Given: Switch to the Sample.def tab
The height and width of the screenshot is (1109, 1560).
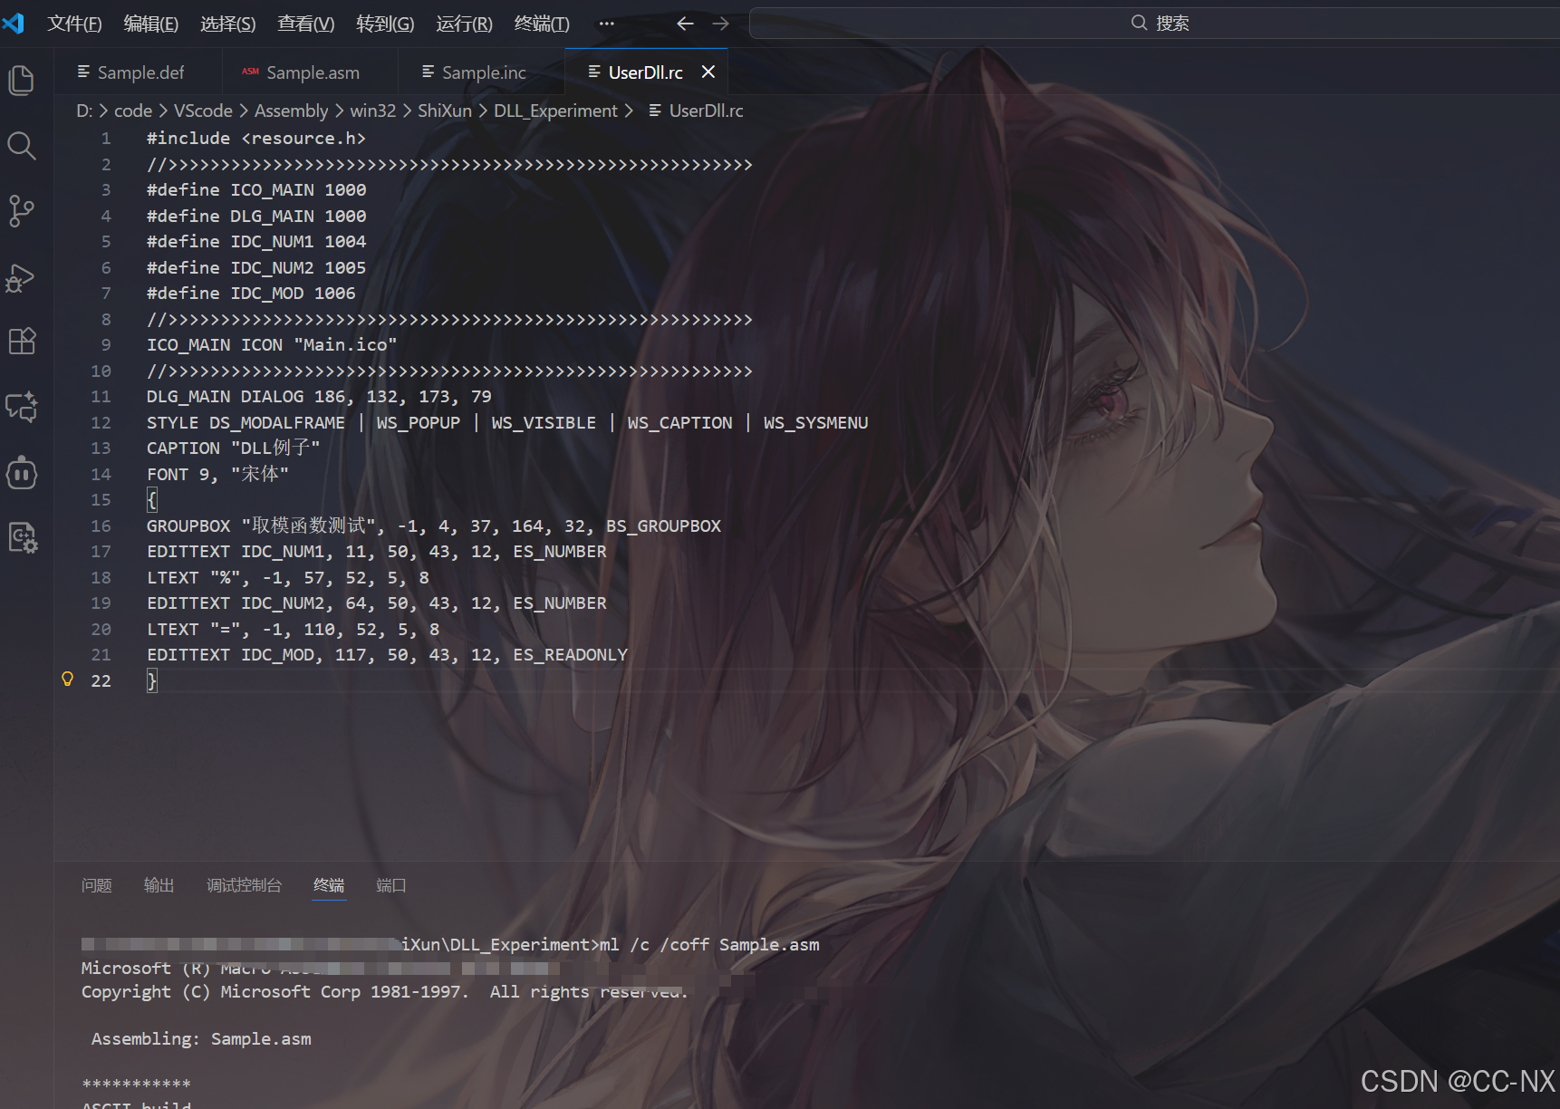Looking at the screenshot, I should tap(138, 72).
